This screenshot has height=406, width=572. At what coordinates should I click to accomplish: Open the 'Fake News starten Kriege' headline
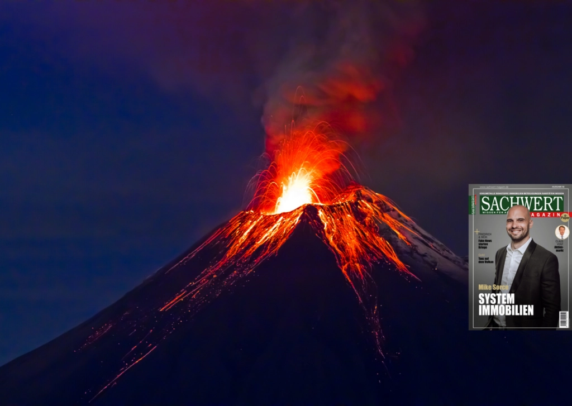pyautogui.click(x=486, y=243)
